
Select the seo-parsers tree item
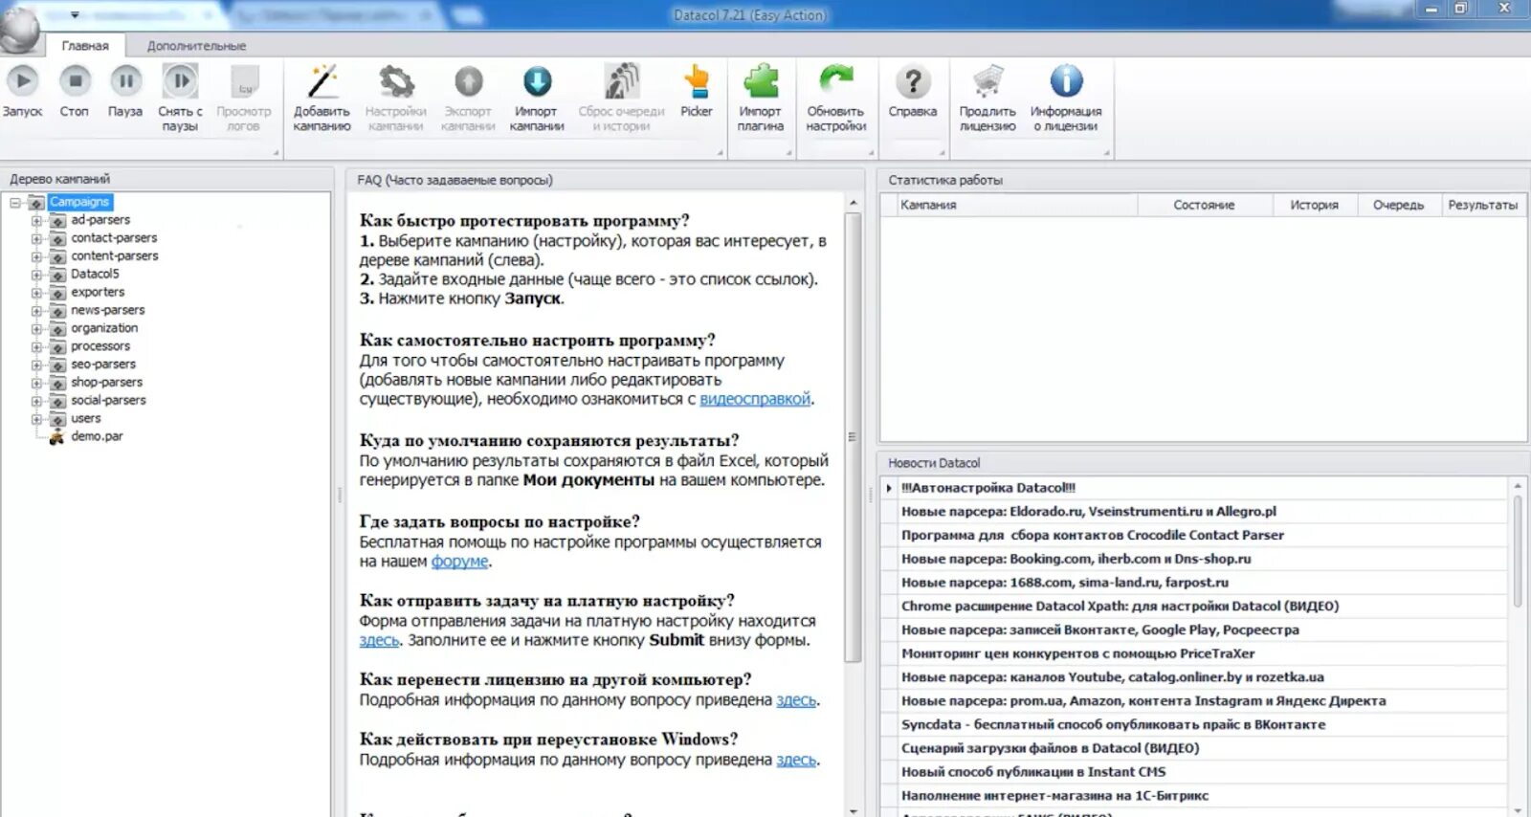pyautogui.click(x=103, y=364)
